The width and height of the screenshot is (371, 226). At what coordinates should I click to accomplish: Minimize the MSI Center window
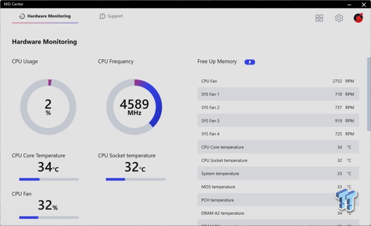[349, 4]
